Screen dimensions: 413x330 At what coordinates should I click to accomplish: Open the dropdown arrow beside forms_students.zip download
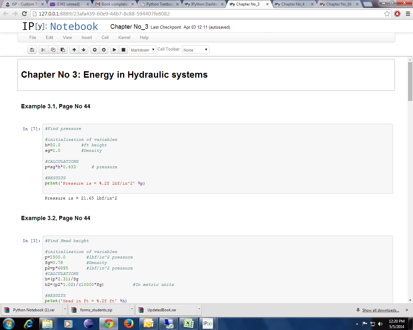coord(132,309)
